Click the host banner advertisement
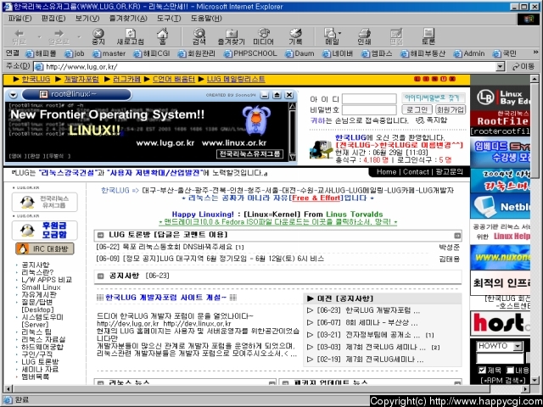This screenshot has height=407, width=543. point(500,322)
